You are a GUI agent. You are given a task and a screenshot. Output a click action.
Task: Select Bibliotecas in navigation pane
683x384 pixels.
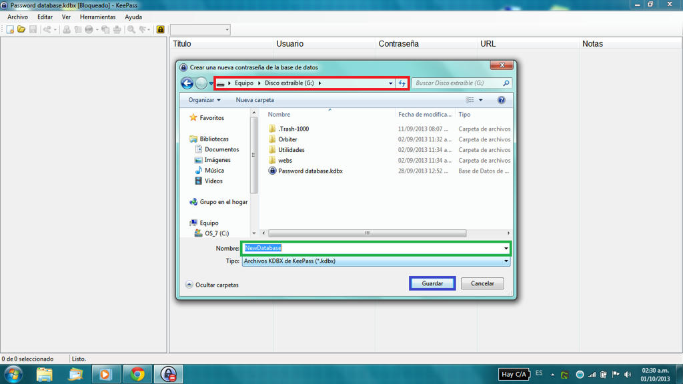coord(214,139)
